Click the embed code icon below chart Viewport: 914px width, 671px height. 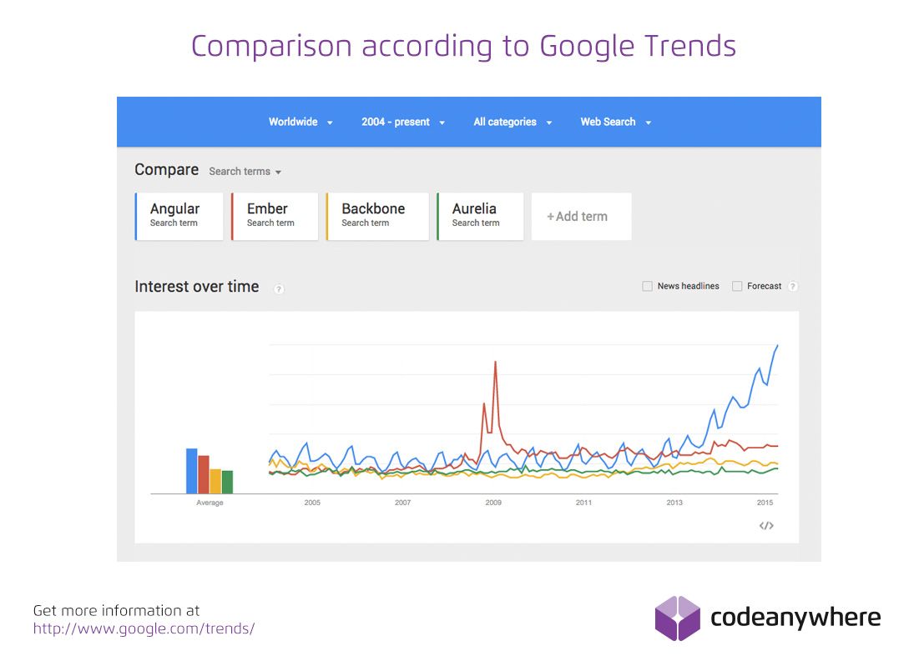pyautogui.click(x=766, y=525)
